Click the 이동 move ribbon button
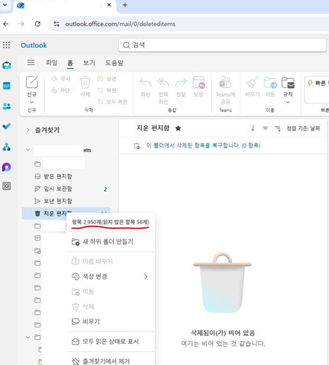The width and height of the screenshot is (329, 365). [270, 86]
